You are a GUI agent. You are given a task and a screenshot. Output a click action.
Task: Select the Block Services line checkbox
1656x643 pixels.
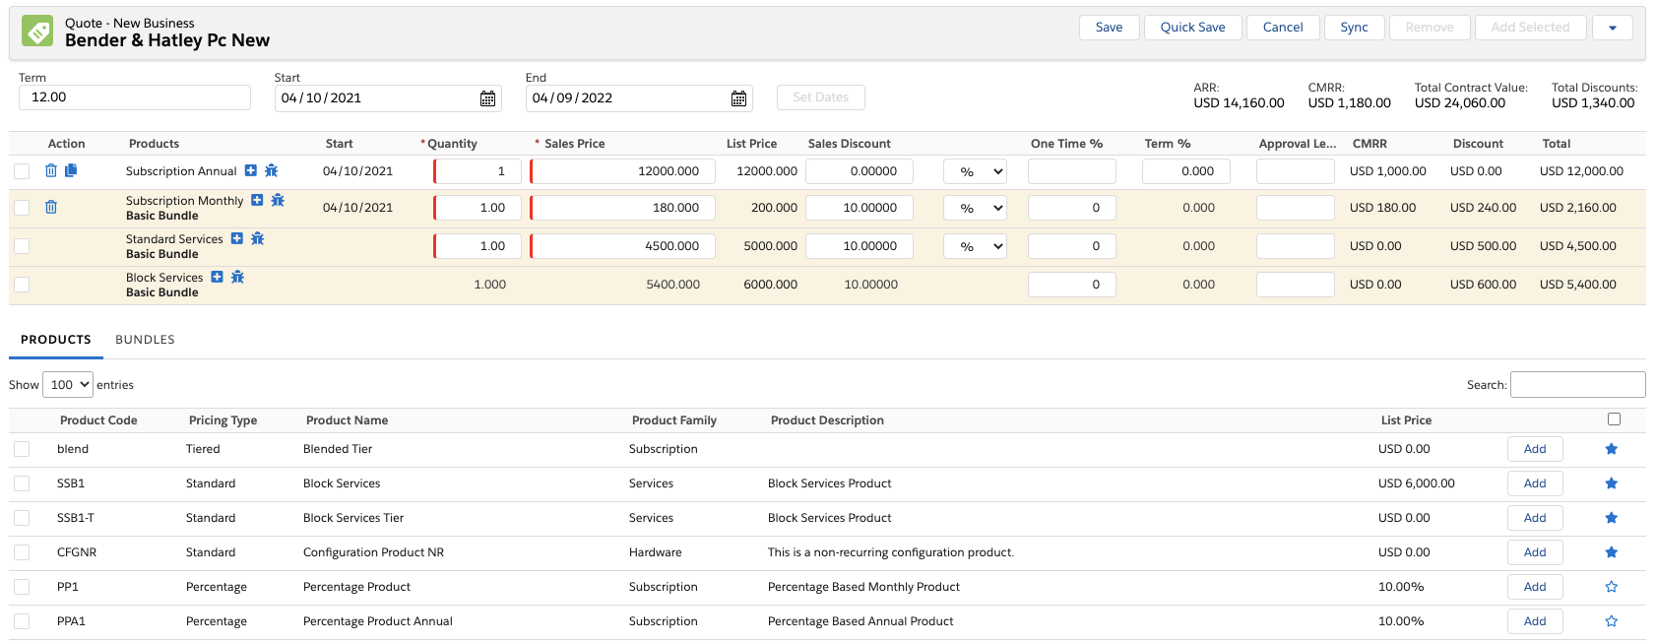click(22, 285)
